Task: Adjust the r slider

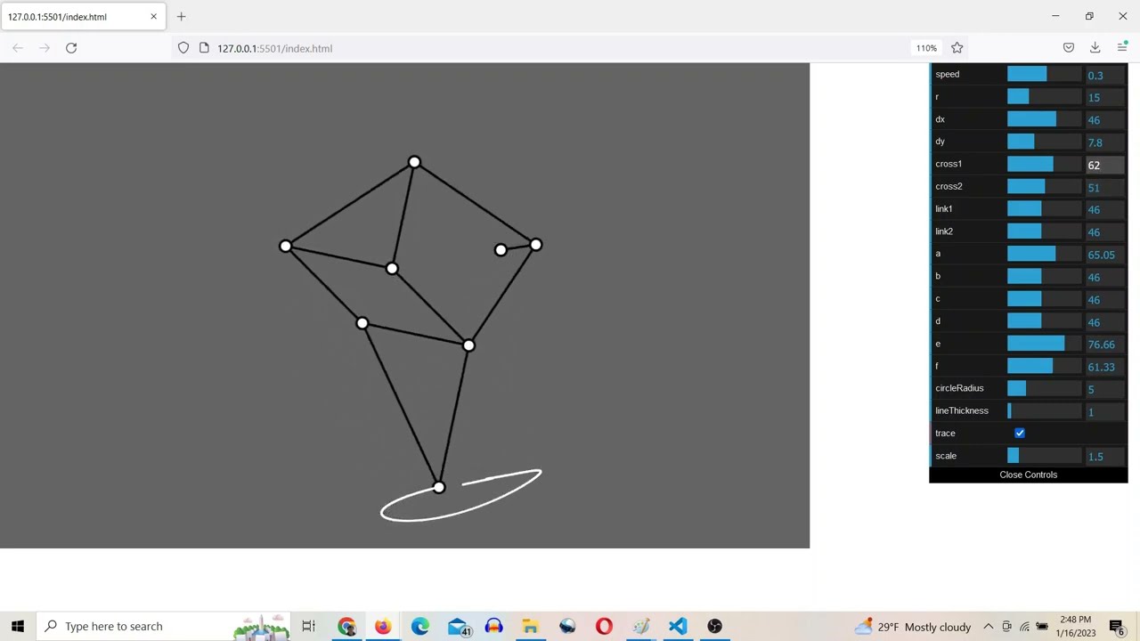Action: tap(1045, 97)
